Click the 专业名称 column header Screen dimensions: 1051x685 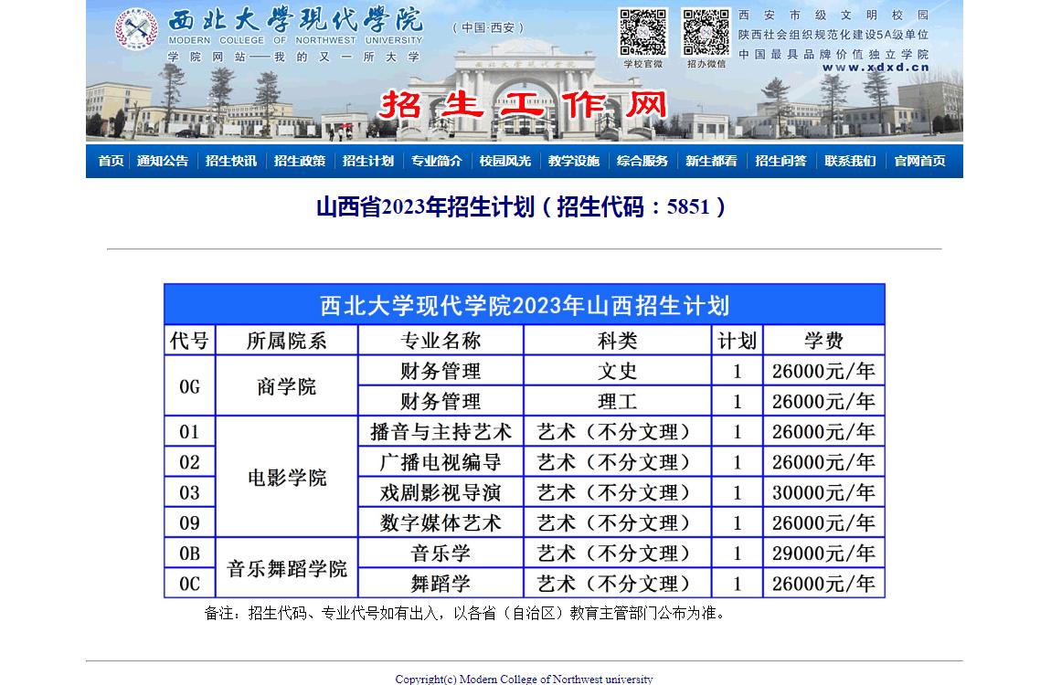click(441, 341)
